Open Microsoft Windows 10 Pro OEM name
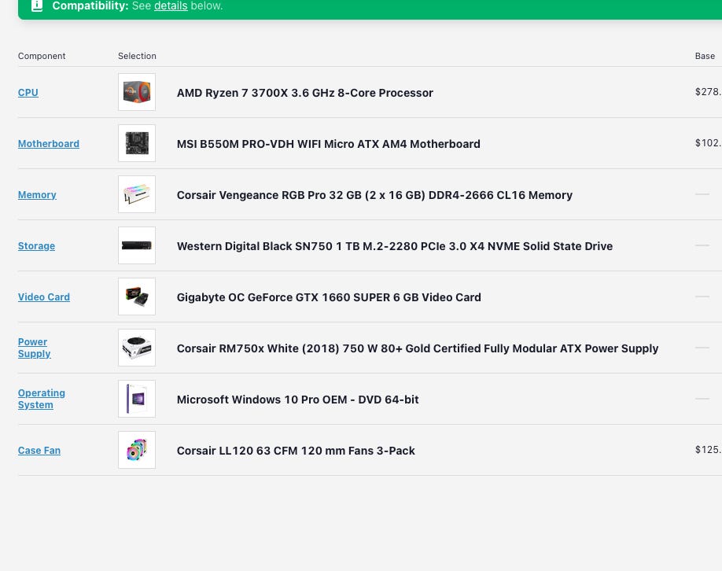 click(297, 400)
